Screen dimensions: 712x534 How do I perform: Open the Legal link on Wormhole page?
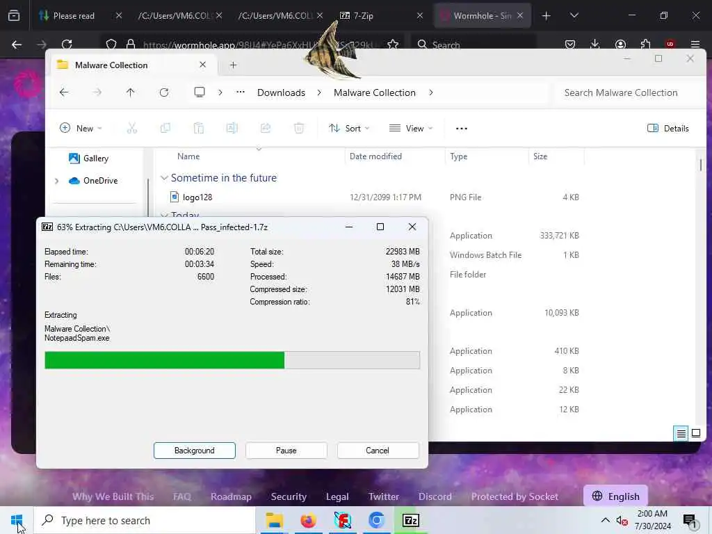coord(337,496)
